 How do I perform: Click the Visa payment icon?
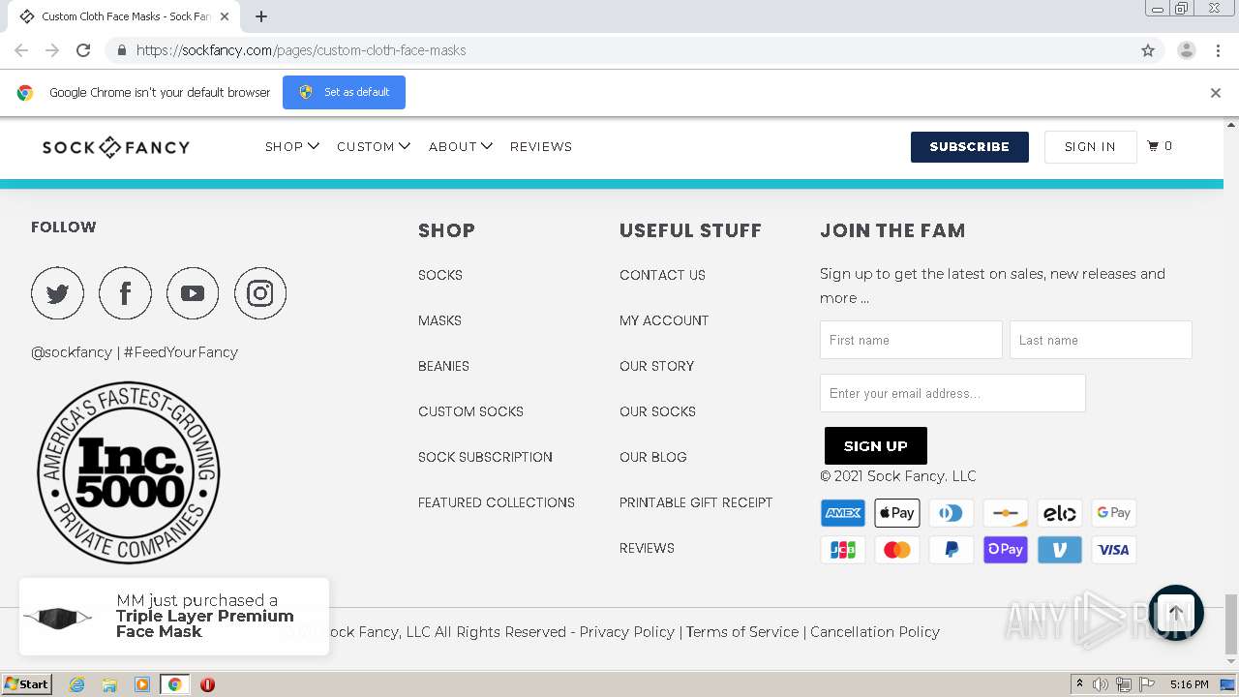[x=1114, y=550]
